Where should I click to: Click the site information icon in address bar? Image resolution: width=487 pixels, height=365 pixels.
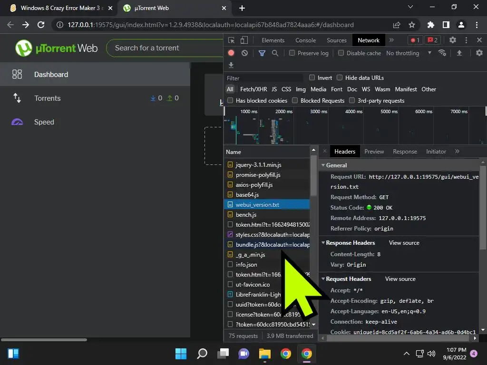click(60, 25)
